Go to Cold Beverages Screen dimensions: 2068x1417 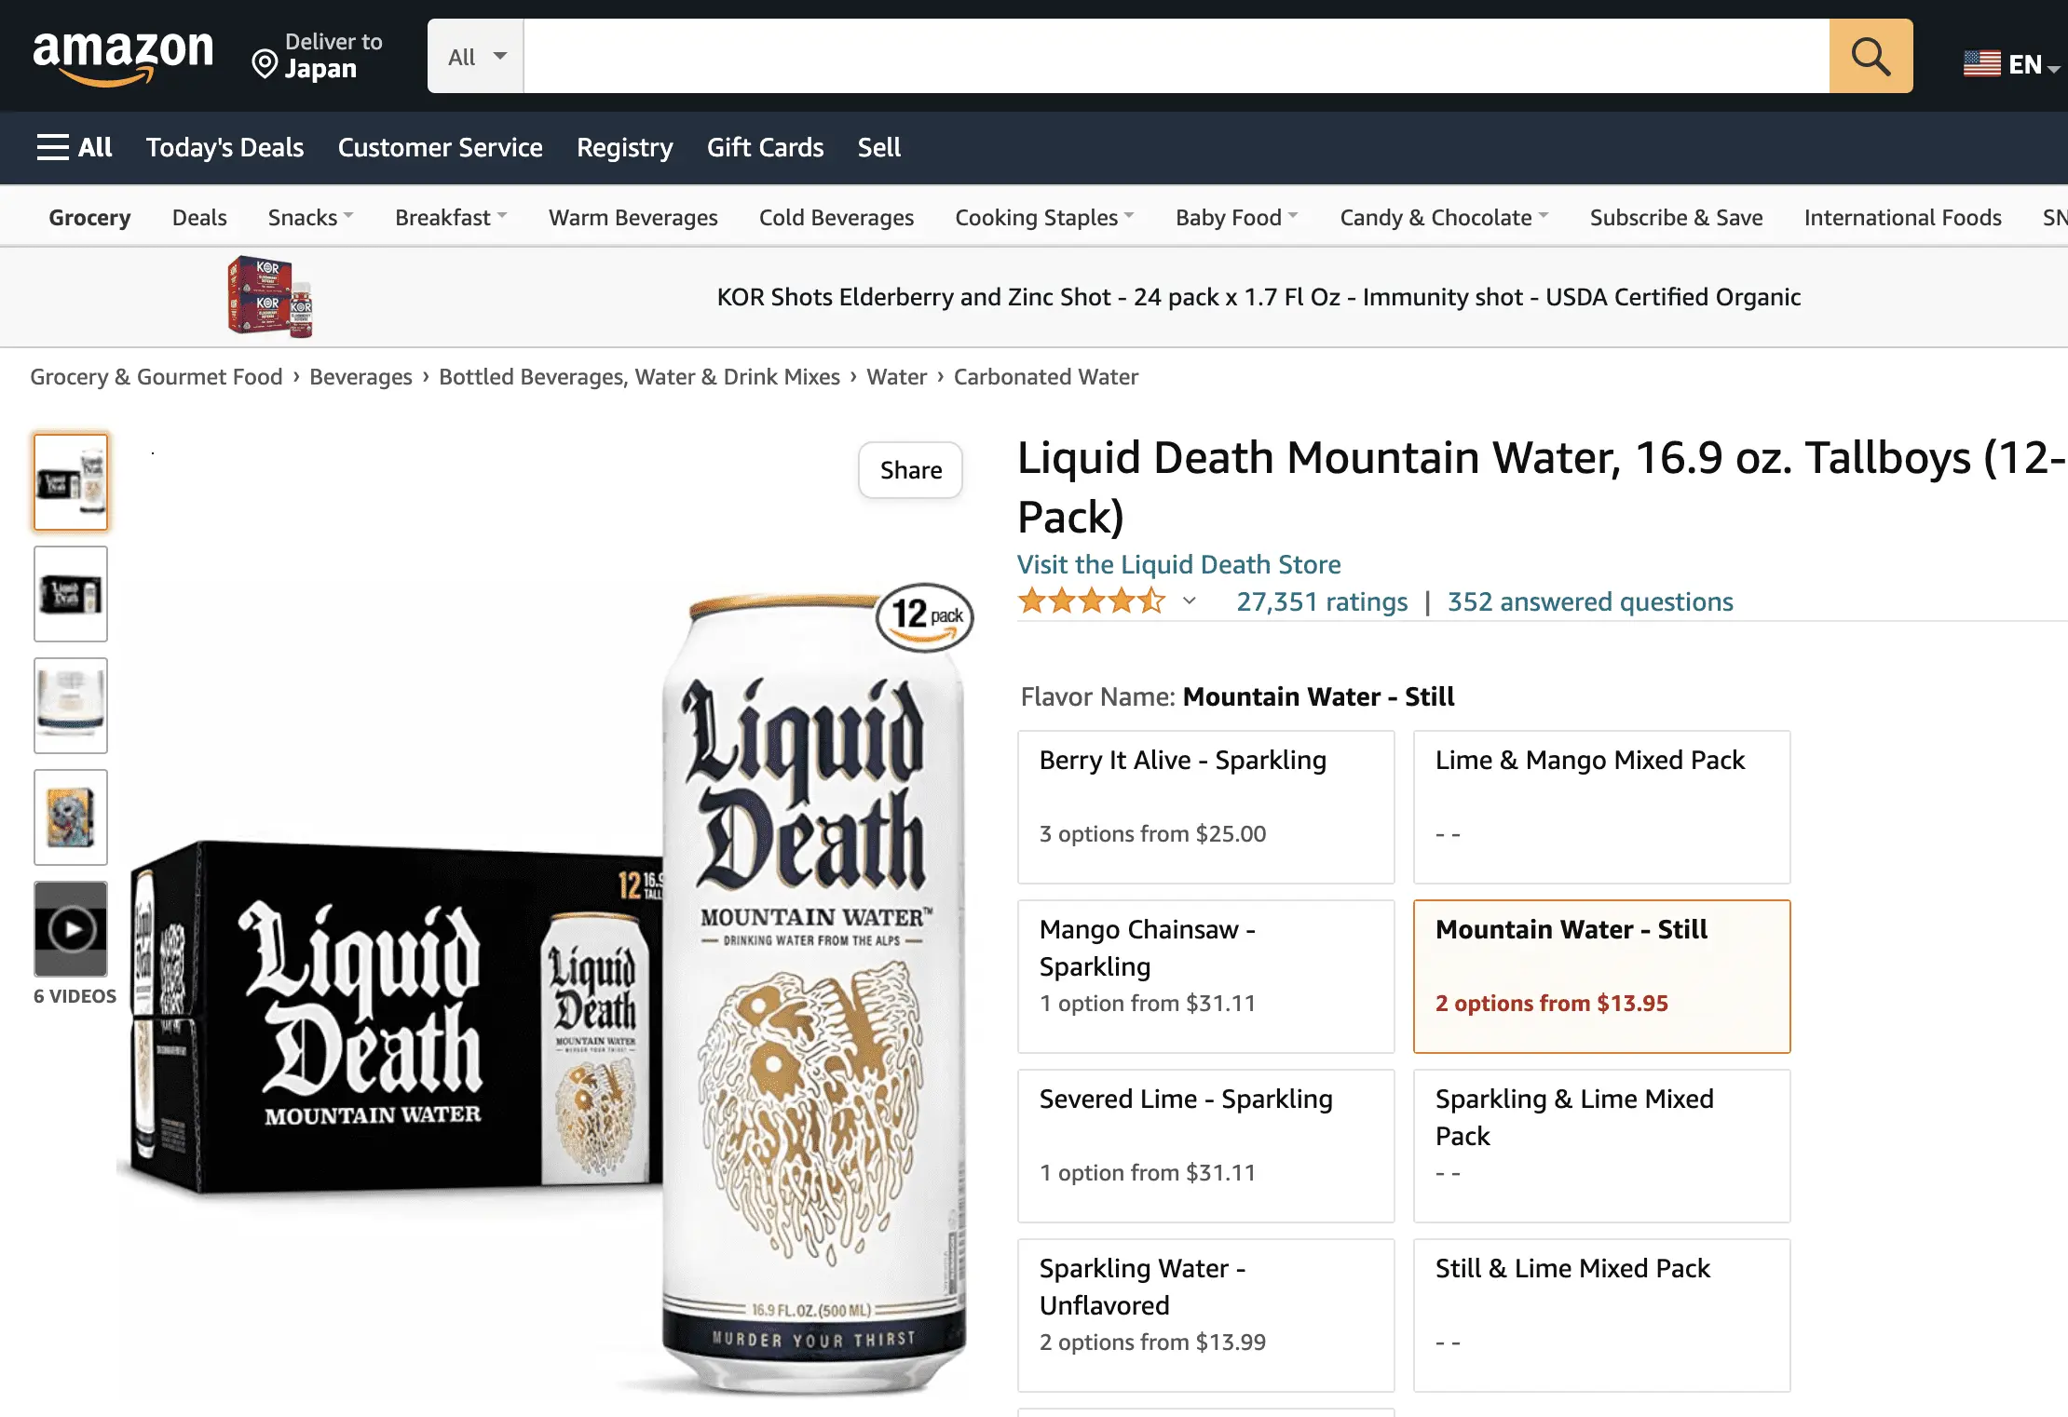837,217
